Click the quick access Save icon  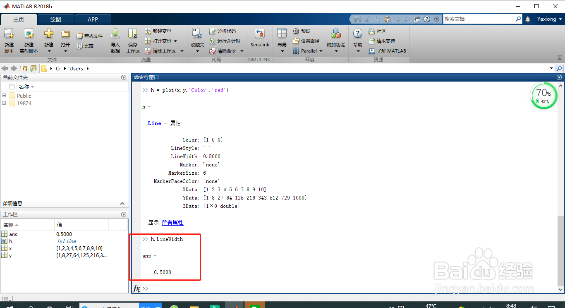(357, 19)
